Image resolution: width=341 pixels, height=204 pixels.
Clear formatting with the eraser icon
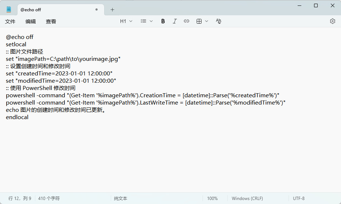coord(218,21)
